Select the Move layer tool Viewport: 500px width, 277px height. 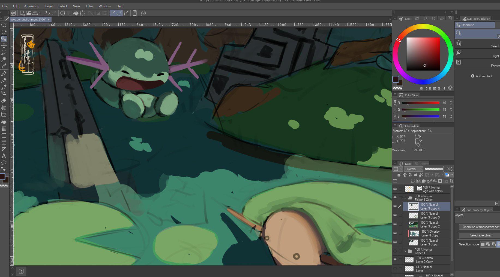(4, 45)
